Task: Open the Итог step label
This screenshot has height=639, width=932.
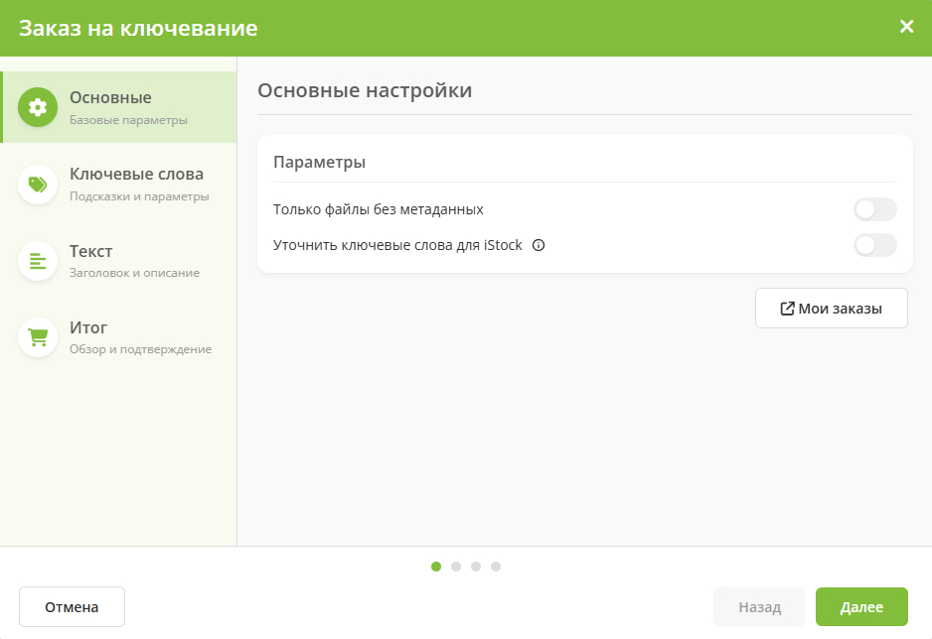Action: (x=88, y=327)
